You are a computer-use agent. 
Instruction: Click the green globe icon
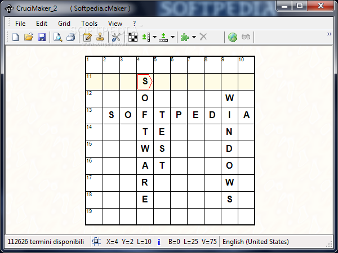pyautogui.click(x=233, y=37)
